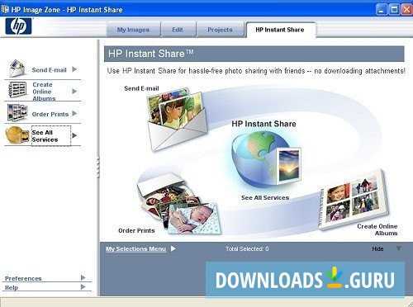The image size is (413, 307).
Task: Select the HP Instant Share tab
Action: [280, 30]
